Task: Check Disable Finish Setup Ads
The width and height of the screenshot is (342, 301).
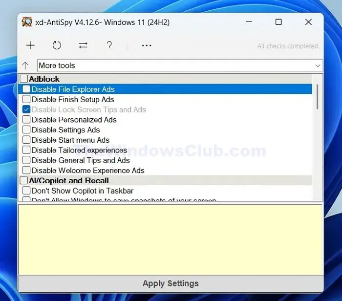Action: (26, 99)
